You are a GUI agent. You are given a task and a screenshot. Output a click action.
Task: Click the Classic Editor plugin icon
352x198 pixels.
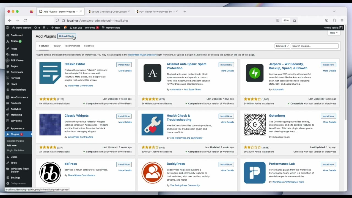[x=50, y=73]
